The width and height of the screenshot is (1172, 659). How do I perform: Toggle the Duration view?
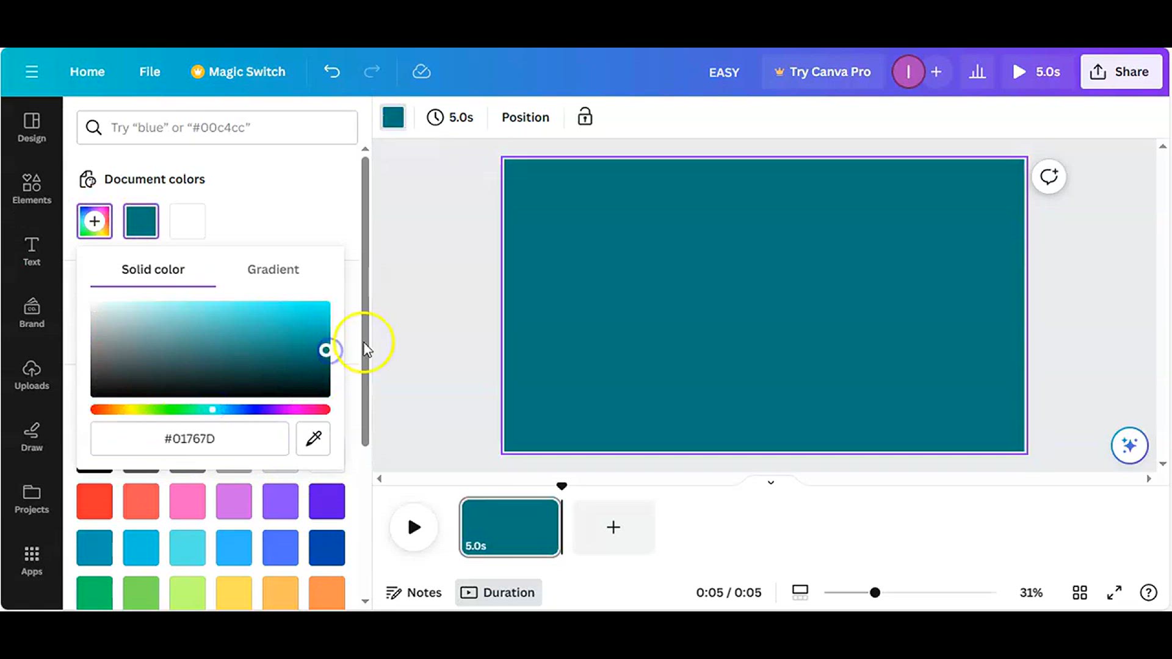click(x=498, y=592)
